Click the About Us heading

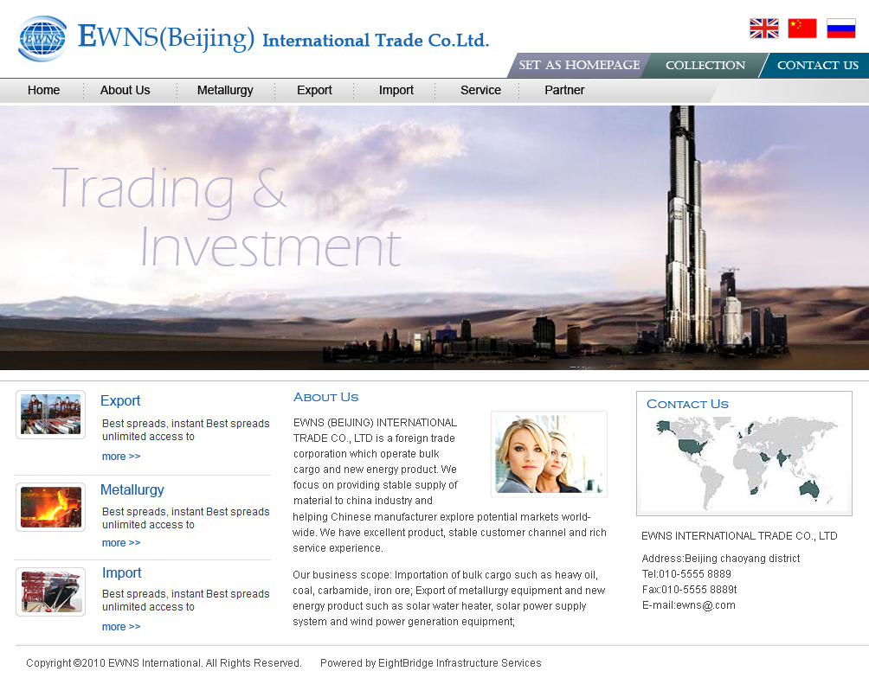click(325, 397)
